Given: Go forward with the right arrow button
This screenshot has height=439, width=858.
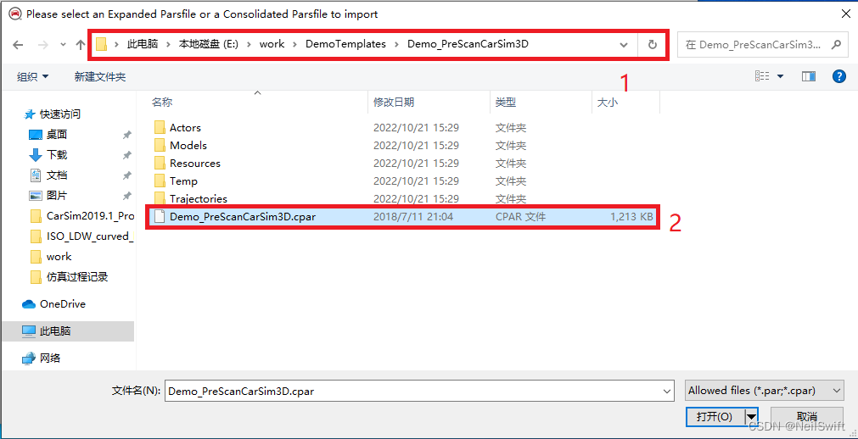Looking at the screenshot, I should (x=44, y=45).
